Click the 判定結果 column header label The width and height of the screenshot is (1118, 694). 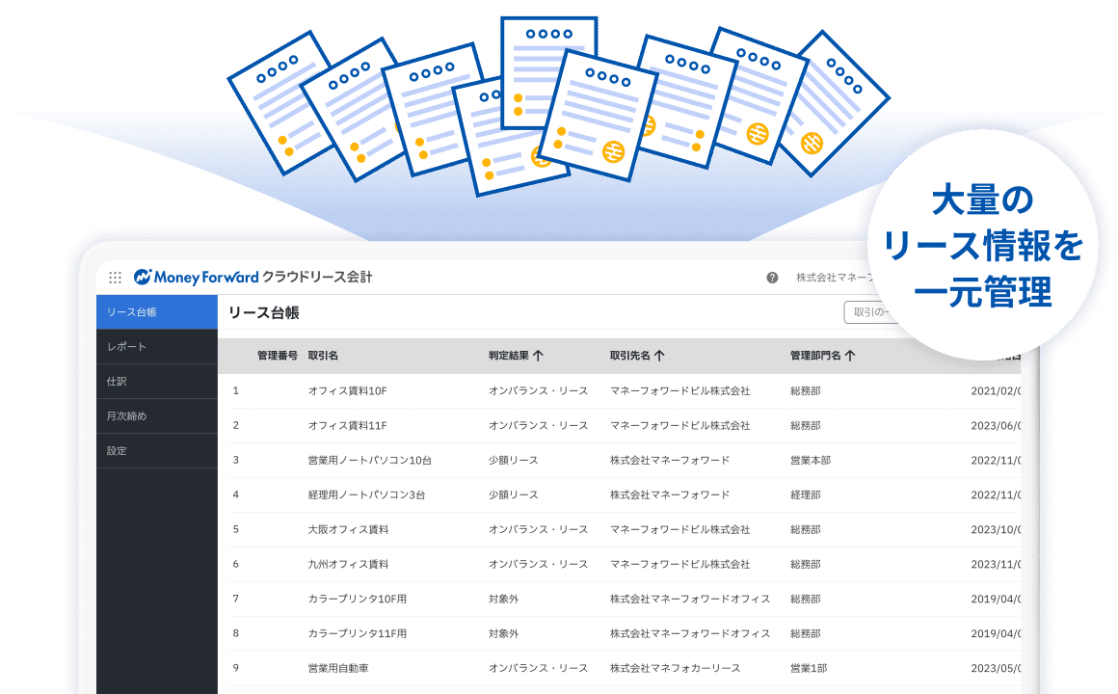pos(508,356)
